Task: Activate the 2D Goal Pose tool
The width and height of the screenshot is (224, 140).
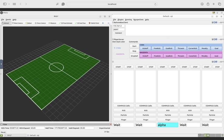Action: 81,23
